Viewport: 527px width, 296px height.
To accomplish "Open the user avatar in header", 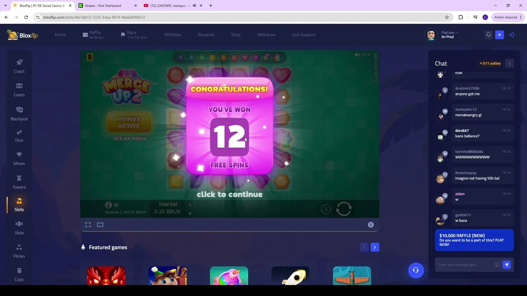I will pos(431,35).
